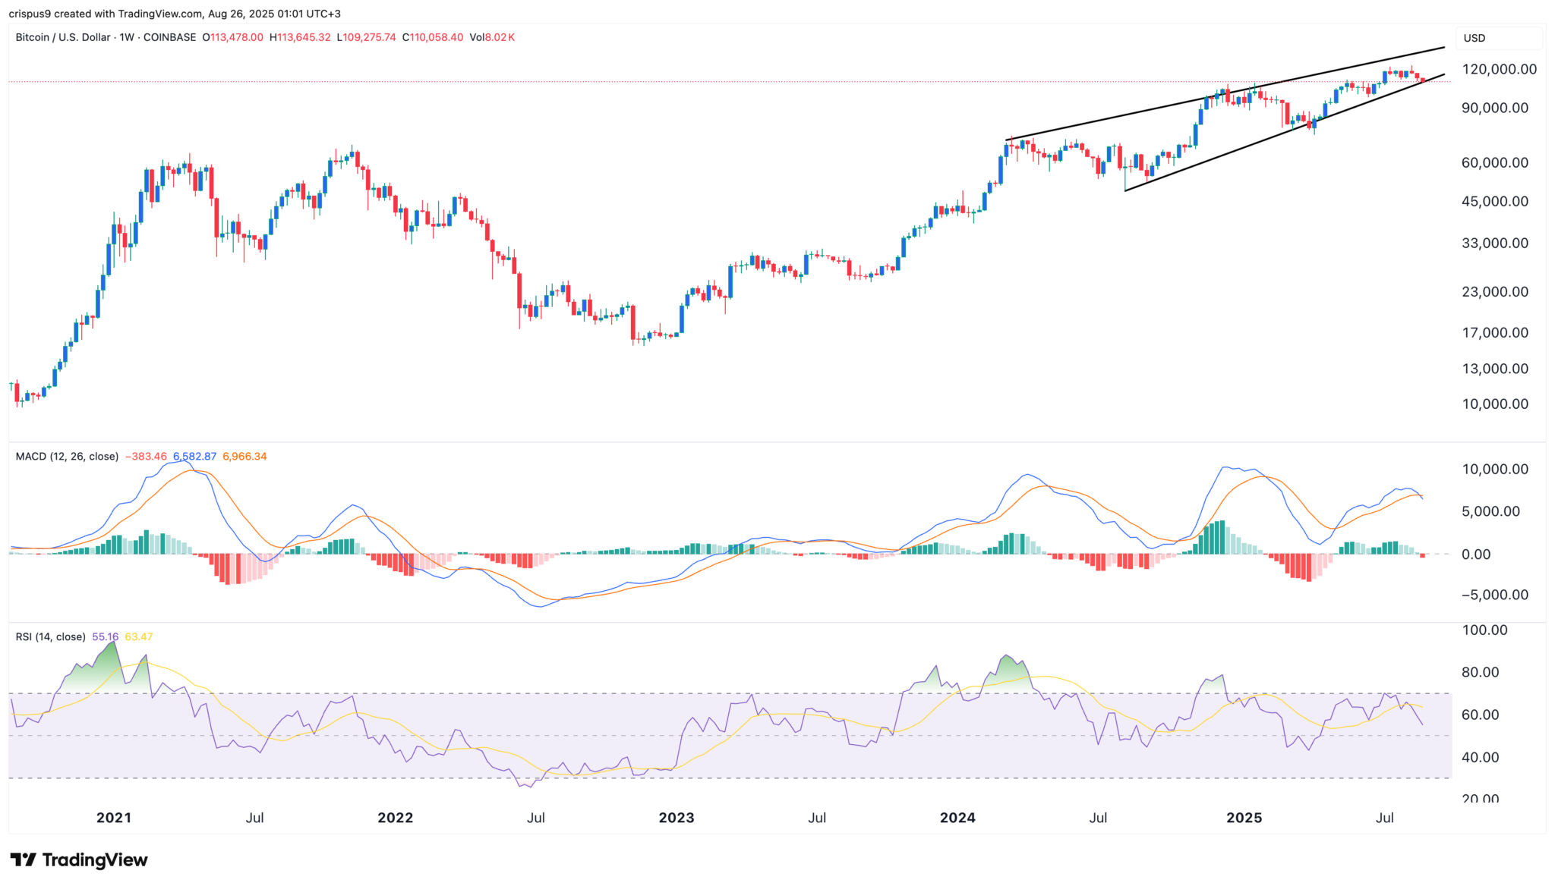Click the Bitcoin / U.S. Dollar symbol title
The width and height of the screenshot is (1555, 886).
(63, 37)
